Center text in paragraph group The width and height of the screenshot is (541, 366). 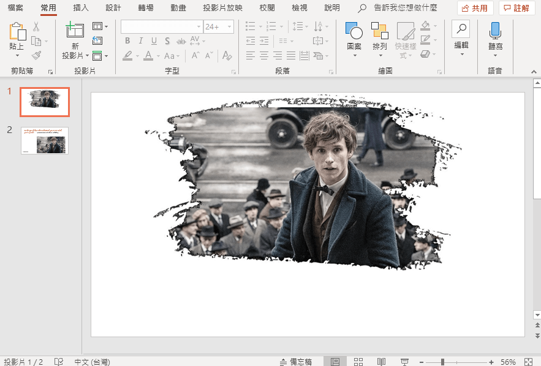[264, 56]
